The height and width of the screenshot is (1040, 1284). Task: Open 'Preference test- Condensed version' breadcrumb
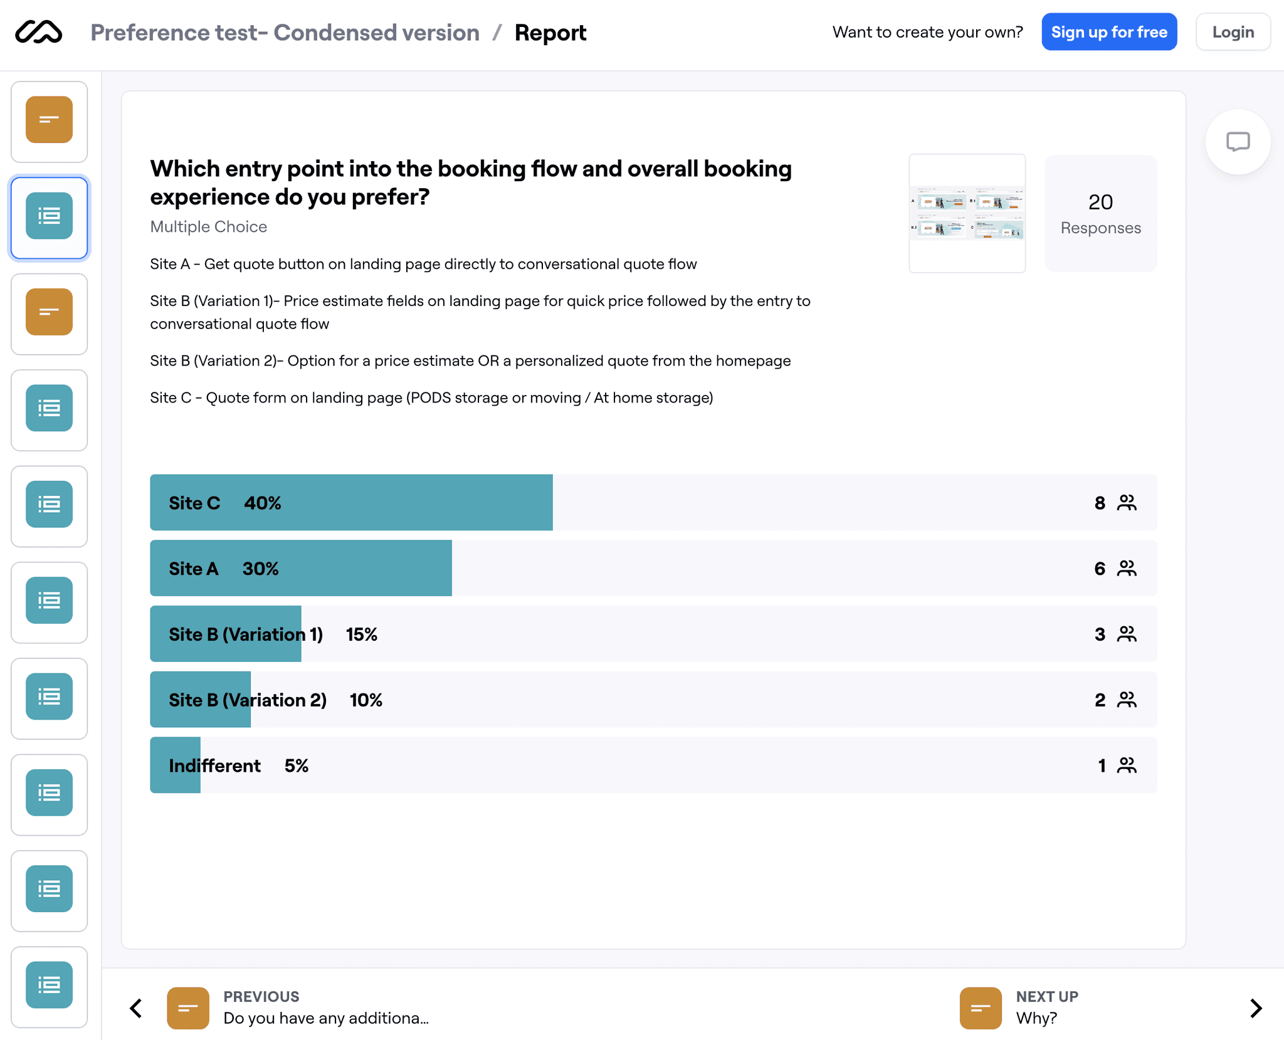click(x=285, y=33)
